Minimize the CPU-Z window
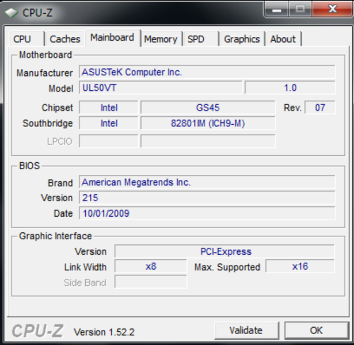The width and height of the screenshot is (354, 345). point(277,9)
